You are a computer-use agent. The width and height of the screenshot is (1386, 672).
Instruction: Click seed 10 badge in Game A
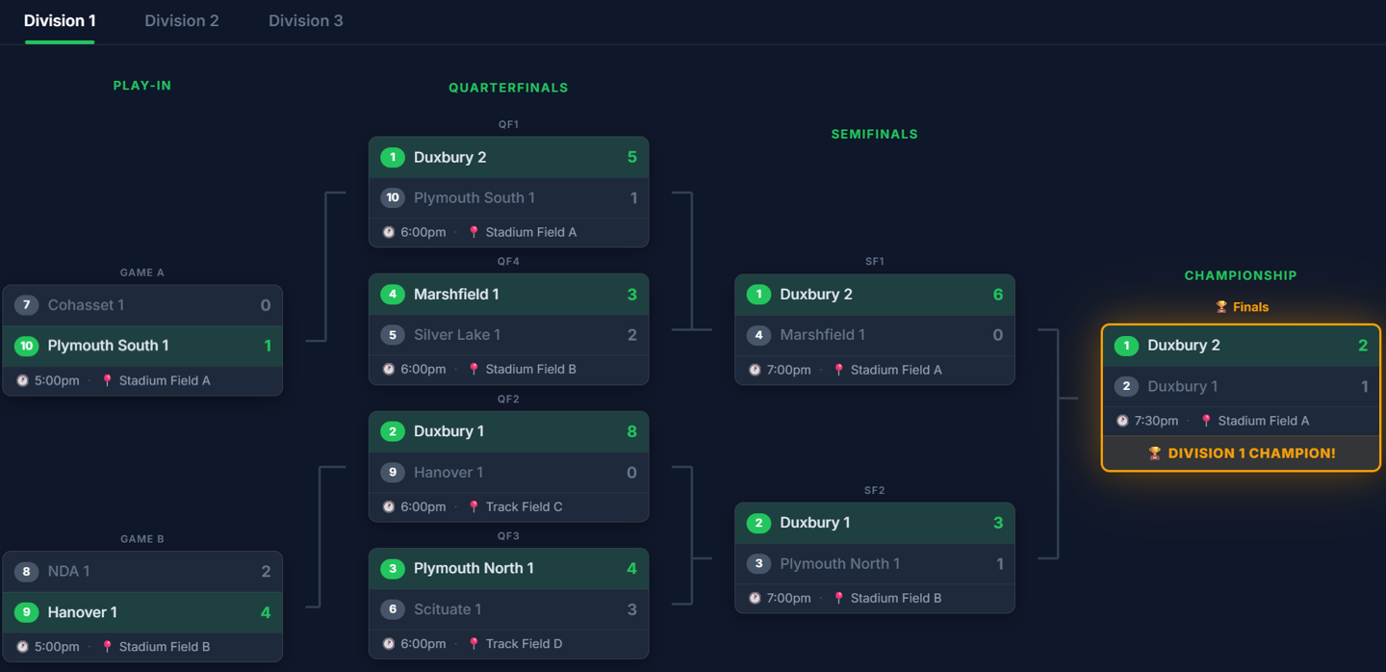pyautogui.click(x=26, y=346)
